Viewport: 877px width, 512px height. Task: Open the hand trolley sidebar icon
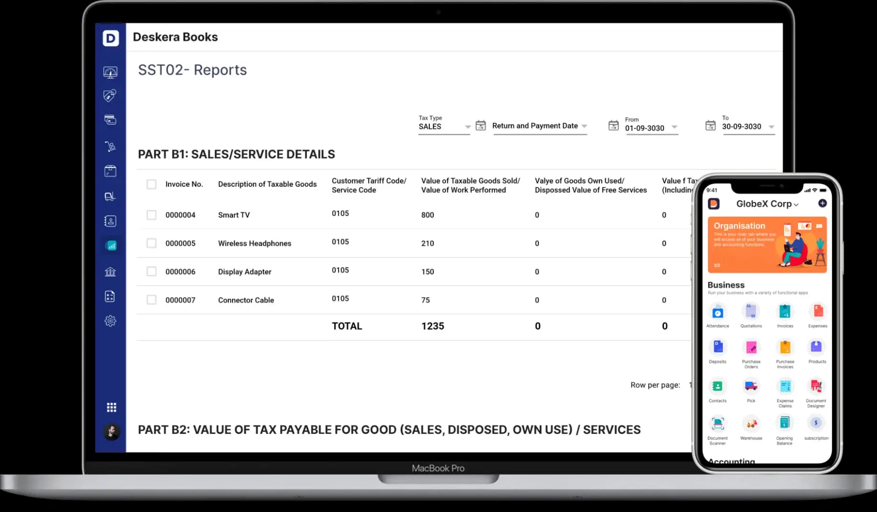[x=110, y=146]
